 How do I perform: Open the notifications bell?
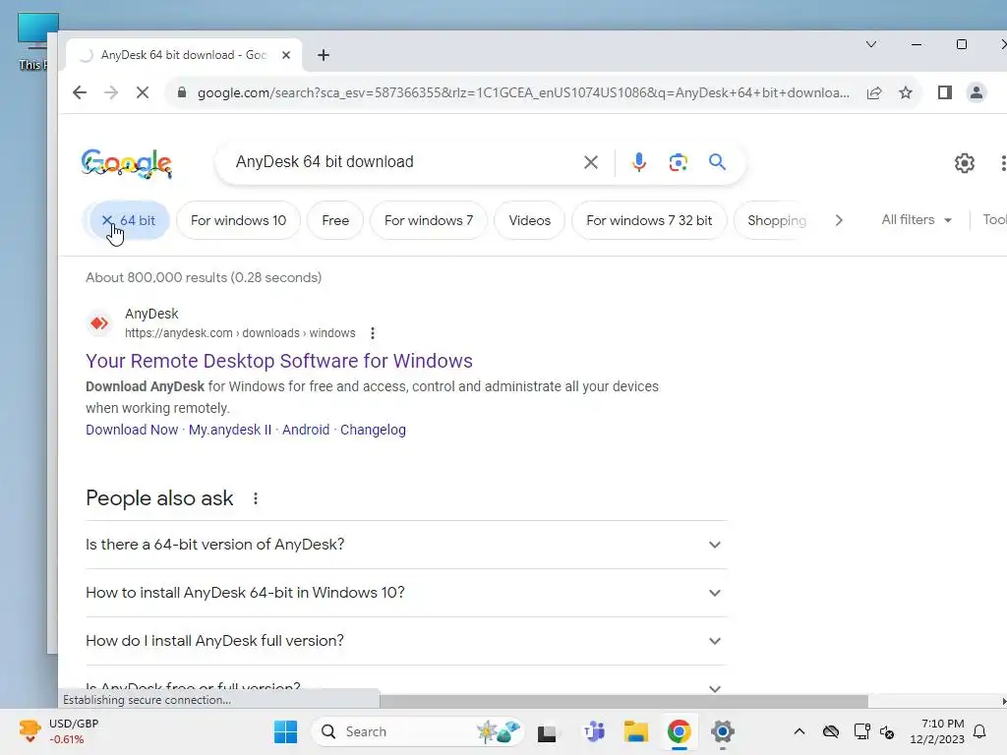pyautogui.click(x=980, y=731)
